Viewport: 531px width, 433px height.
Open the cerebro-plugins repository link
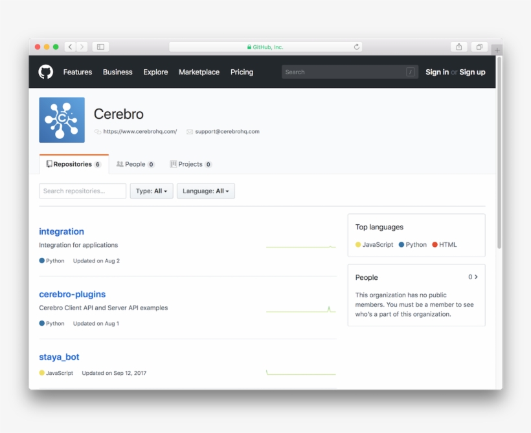[x=72, y=293]
